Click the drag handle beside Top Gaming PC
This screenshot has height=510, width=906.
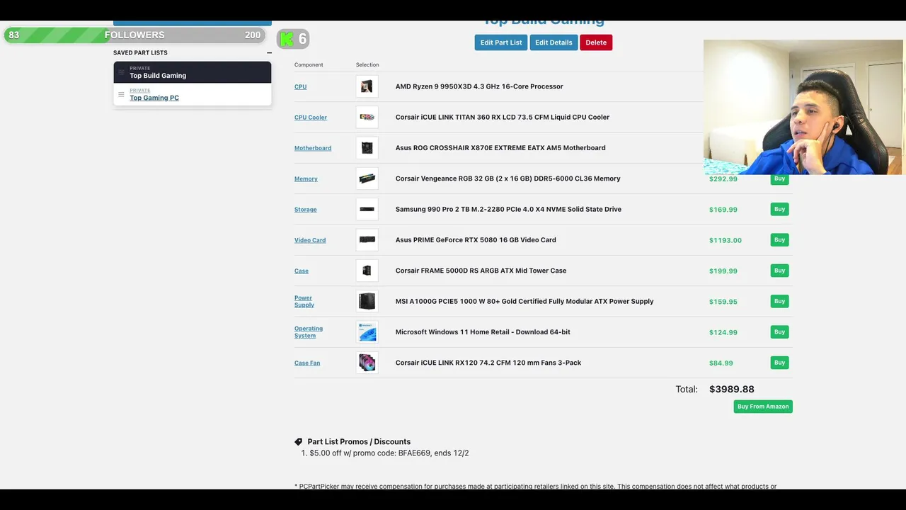coord(121,94)
